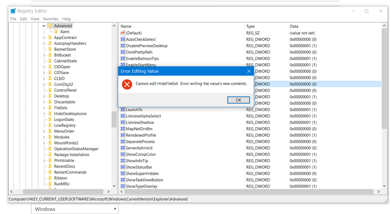Open the File menu
This screenshot has width=390, height=214.
click(13, 19)
